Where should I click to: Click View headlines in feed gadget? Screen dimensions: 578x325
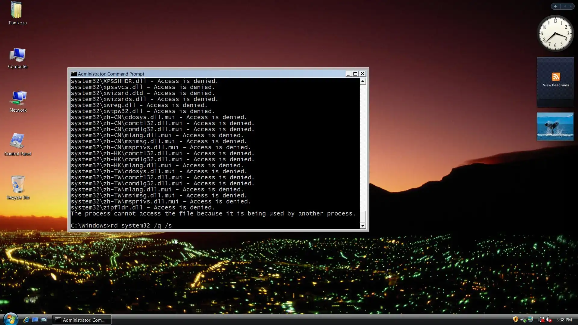pos(556,85)
